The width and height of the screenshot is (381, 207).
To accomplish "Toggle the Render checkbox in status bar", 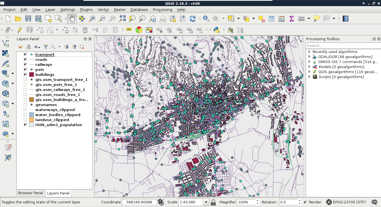I will click(305, 202).
